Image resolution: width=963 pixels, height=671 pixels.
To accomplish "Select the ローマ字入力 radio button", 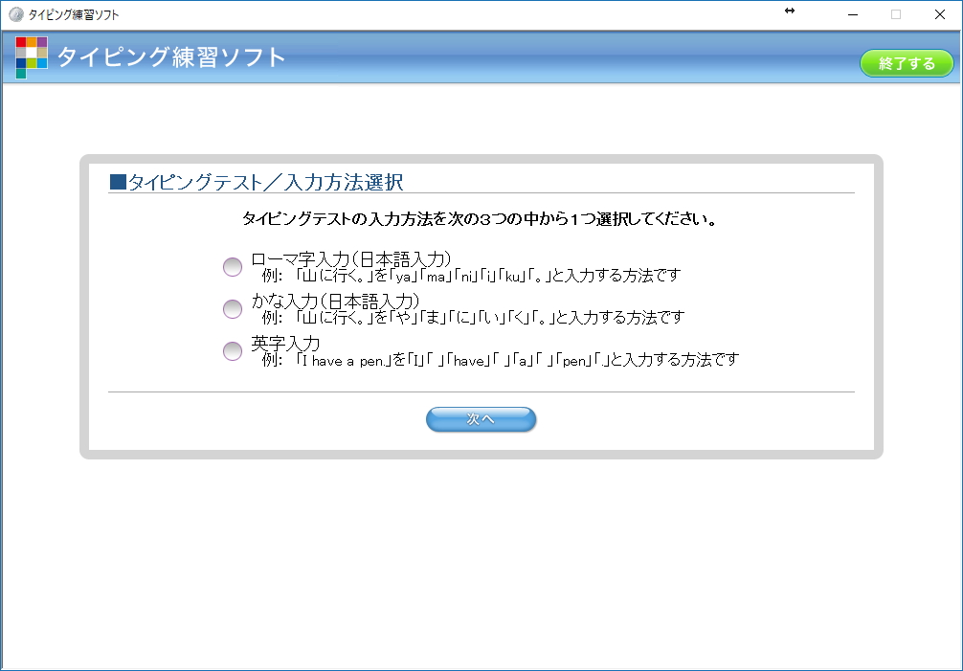I will tap(232, 267).
